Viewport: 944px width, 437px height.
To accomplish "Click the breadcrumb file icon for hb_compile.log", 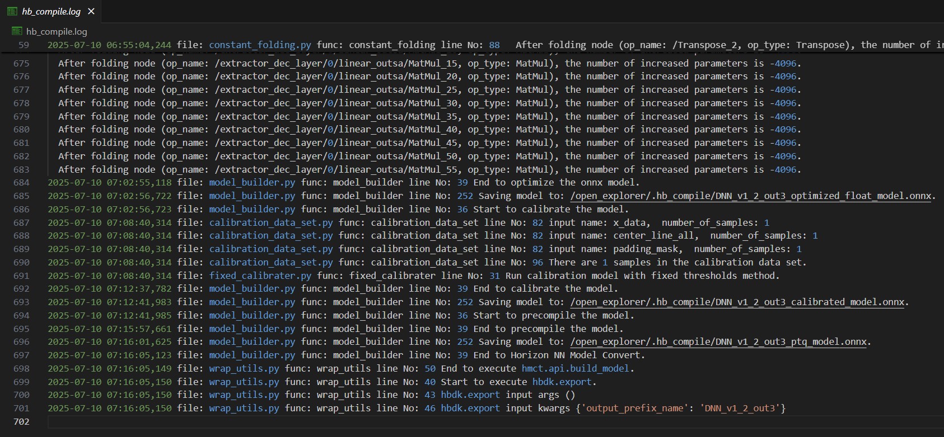I will click(17, 31).
